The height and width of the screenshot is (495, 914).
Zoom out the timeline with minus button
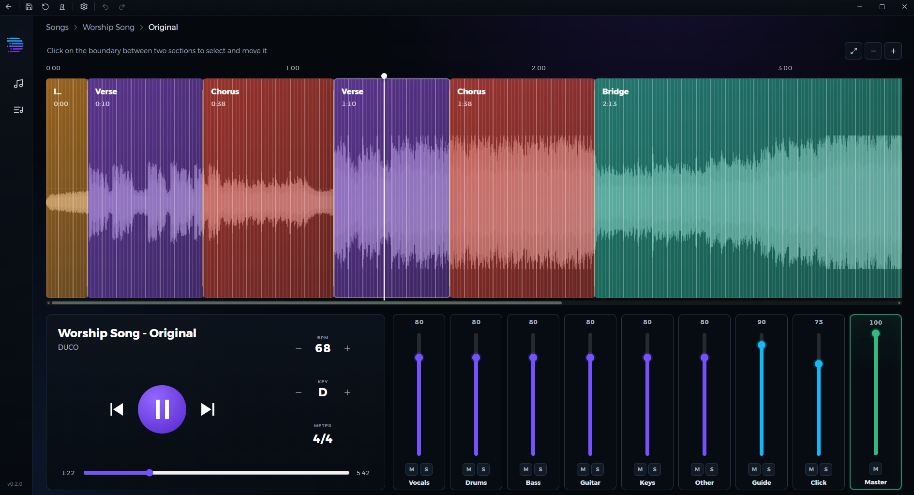(x=873, y=51)
